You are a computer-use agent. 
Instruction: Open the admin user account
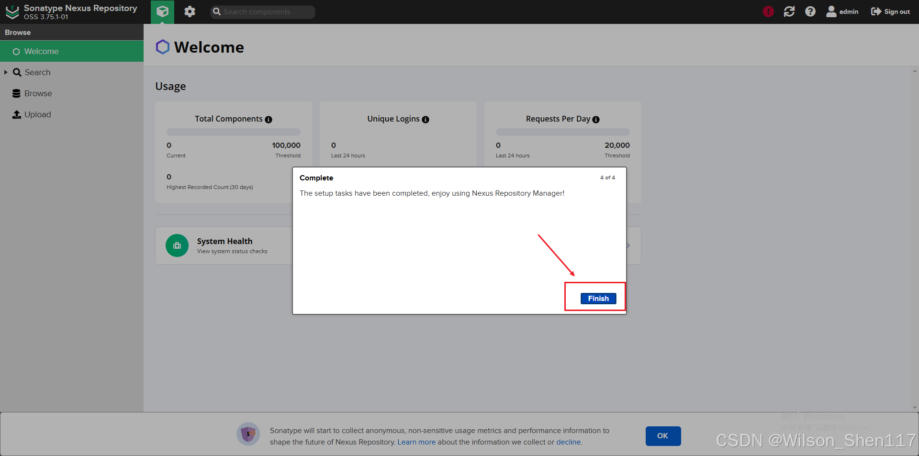pyautogui.click(x=842, y=11)
